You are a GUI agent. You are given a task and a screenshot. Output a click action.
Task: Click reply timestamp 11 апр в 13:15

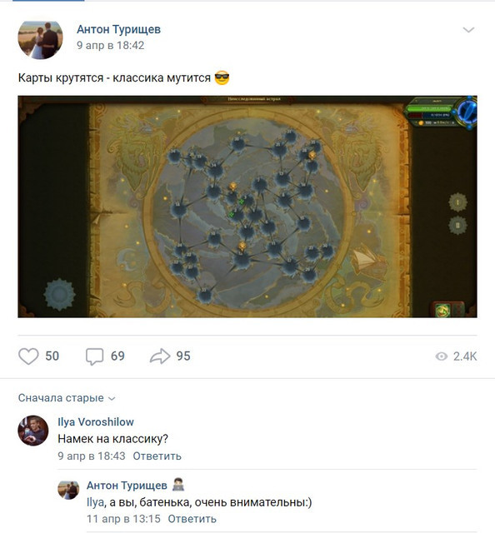(123, 519)
